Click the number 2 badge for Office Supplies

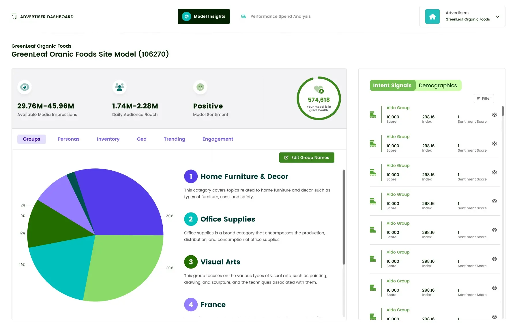click(x=191, y=219)
